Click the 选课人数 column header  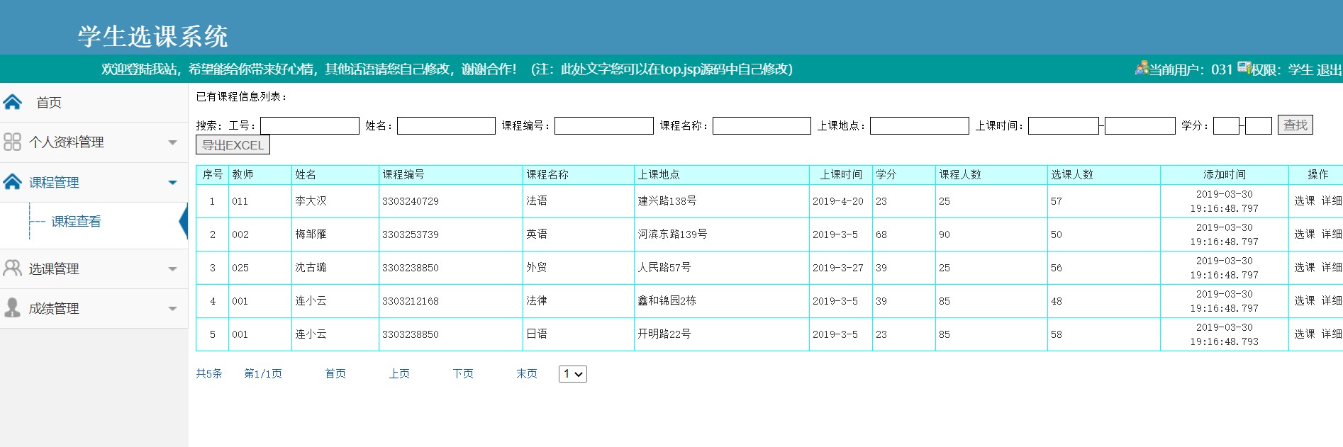[1072, 174]
